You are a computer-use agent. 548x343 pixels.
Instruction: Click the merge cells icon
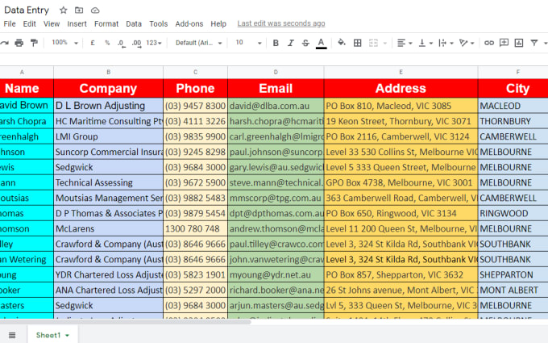click(x=373, y=43)
